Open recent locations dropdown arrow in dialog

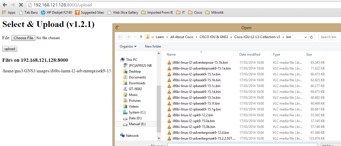point(135,37)
